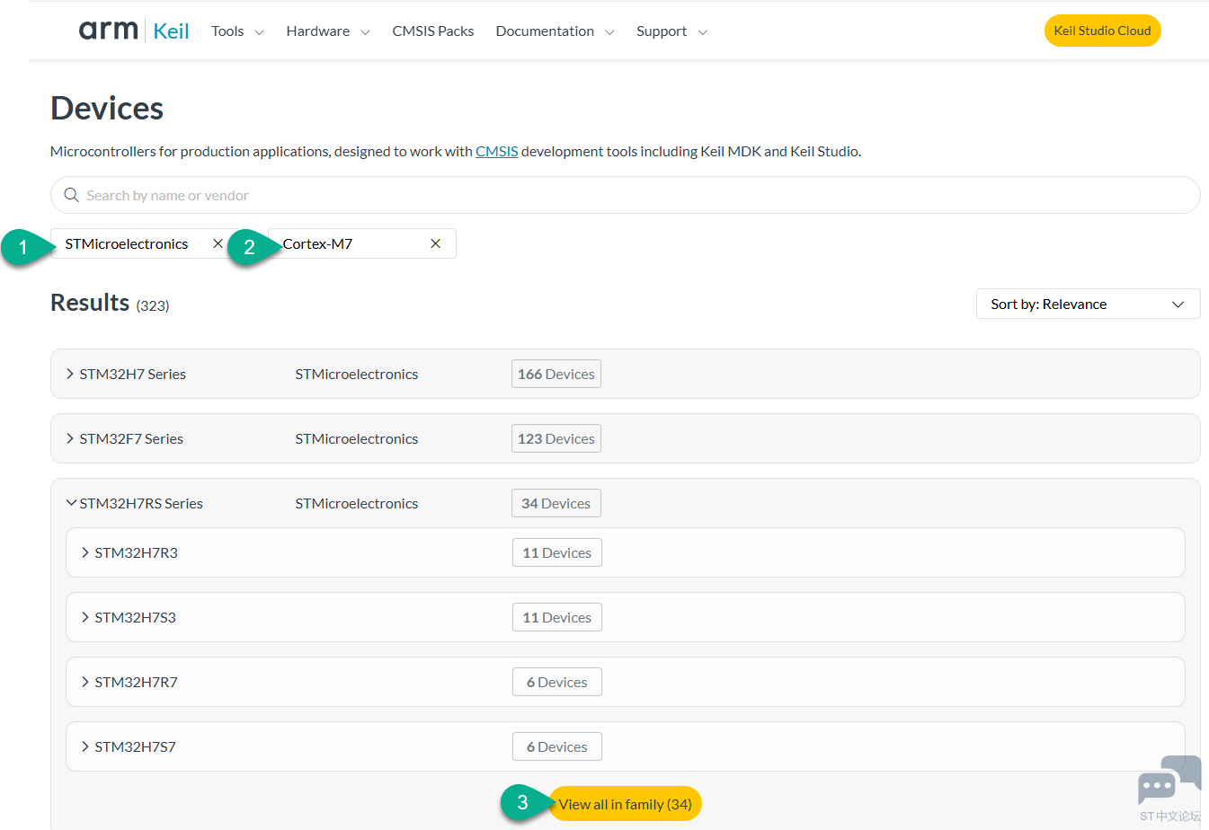Expand the STM32H7 Series row
Image resolution: width=1209 pixels, height=830 pixels.
(70, 374)
